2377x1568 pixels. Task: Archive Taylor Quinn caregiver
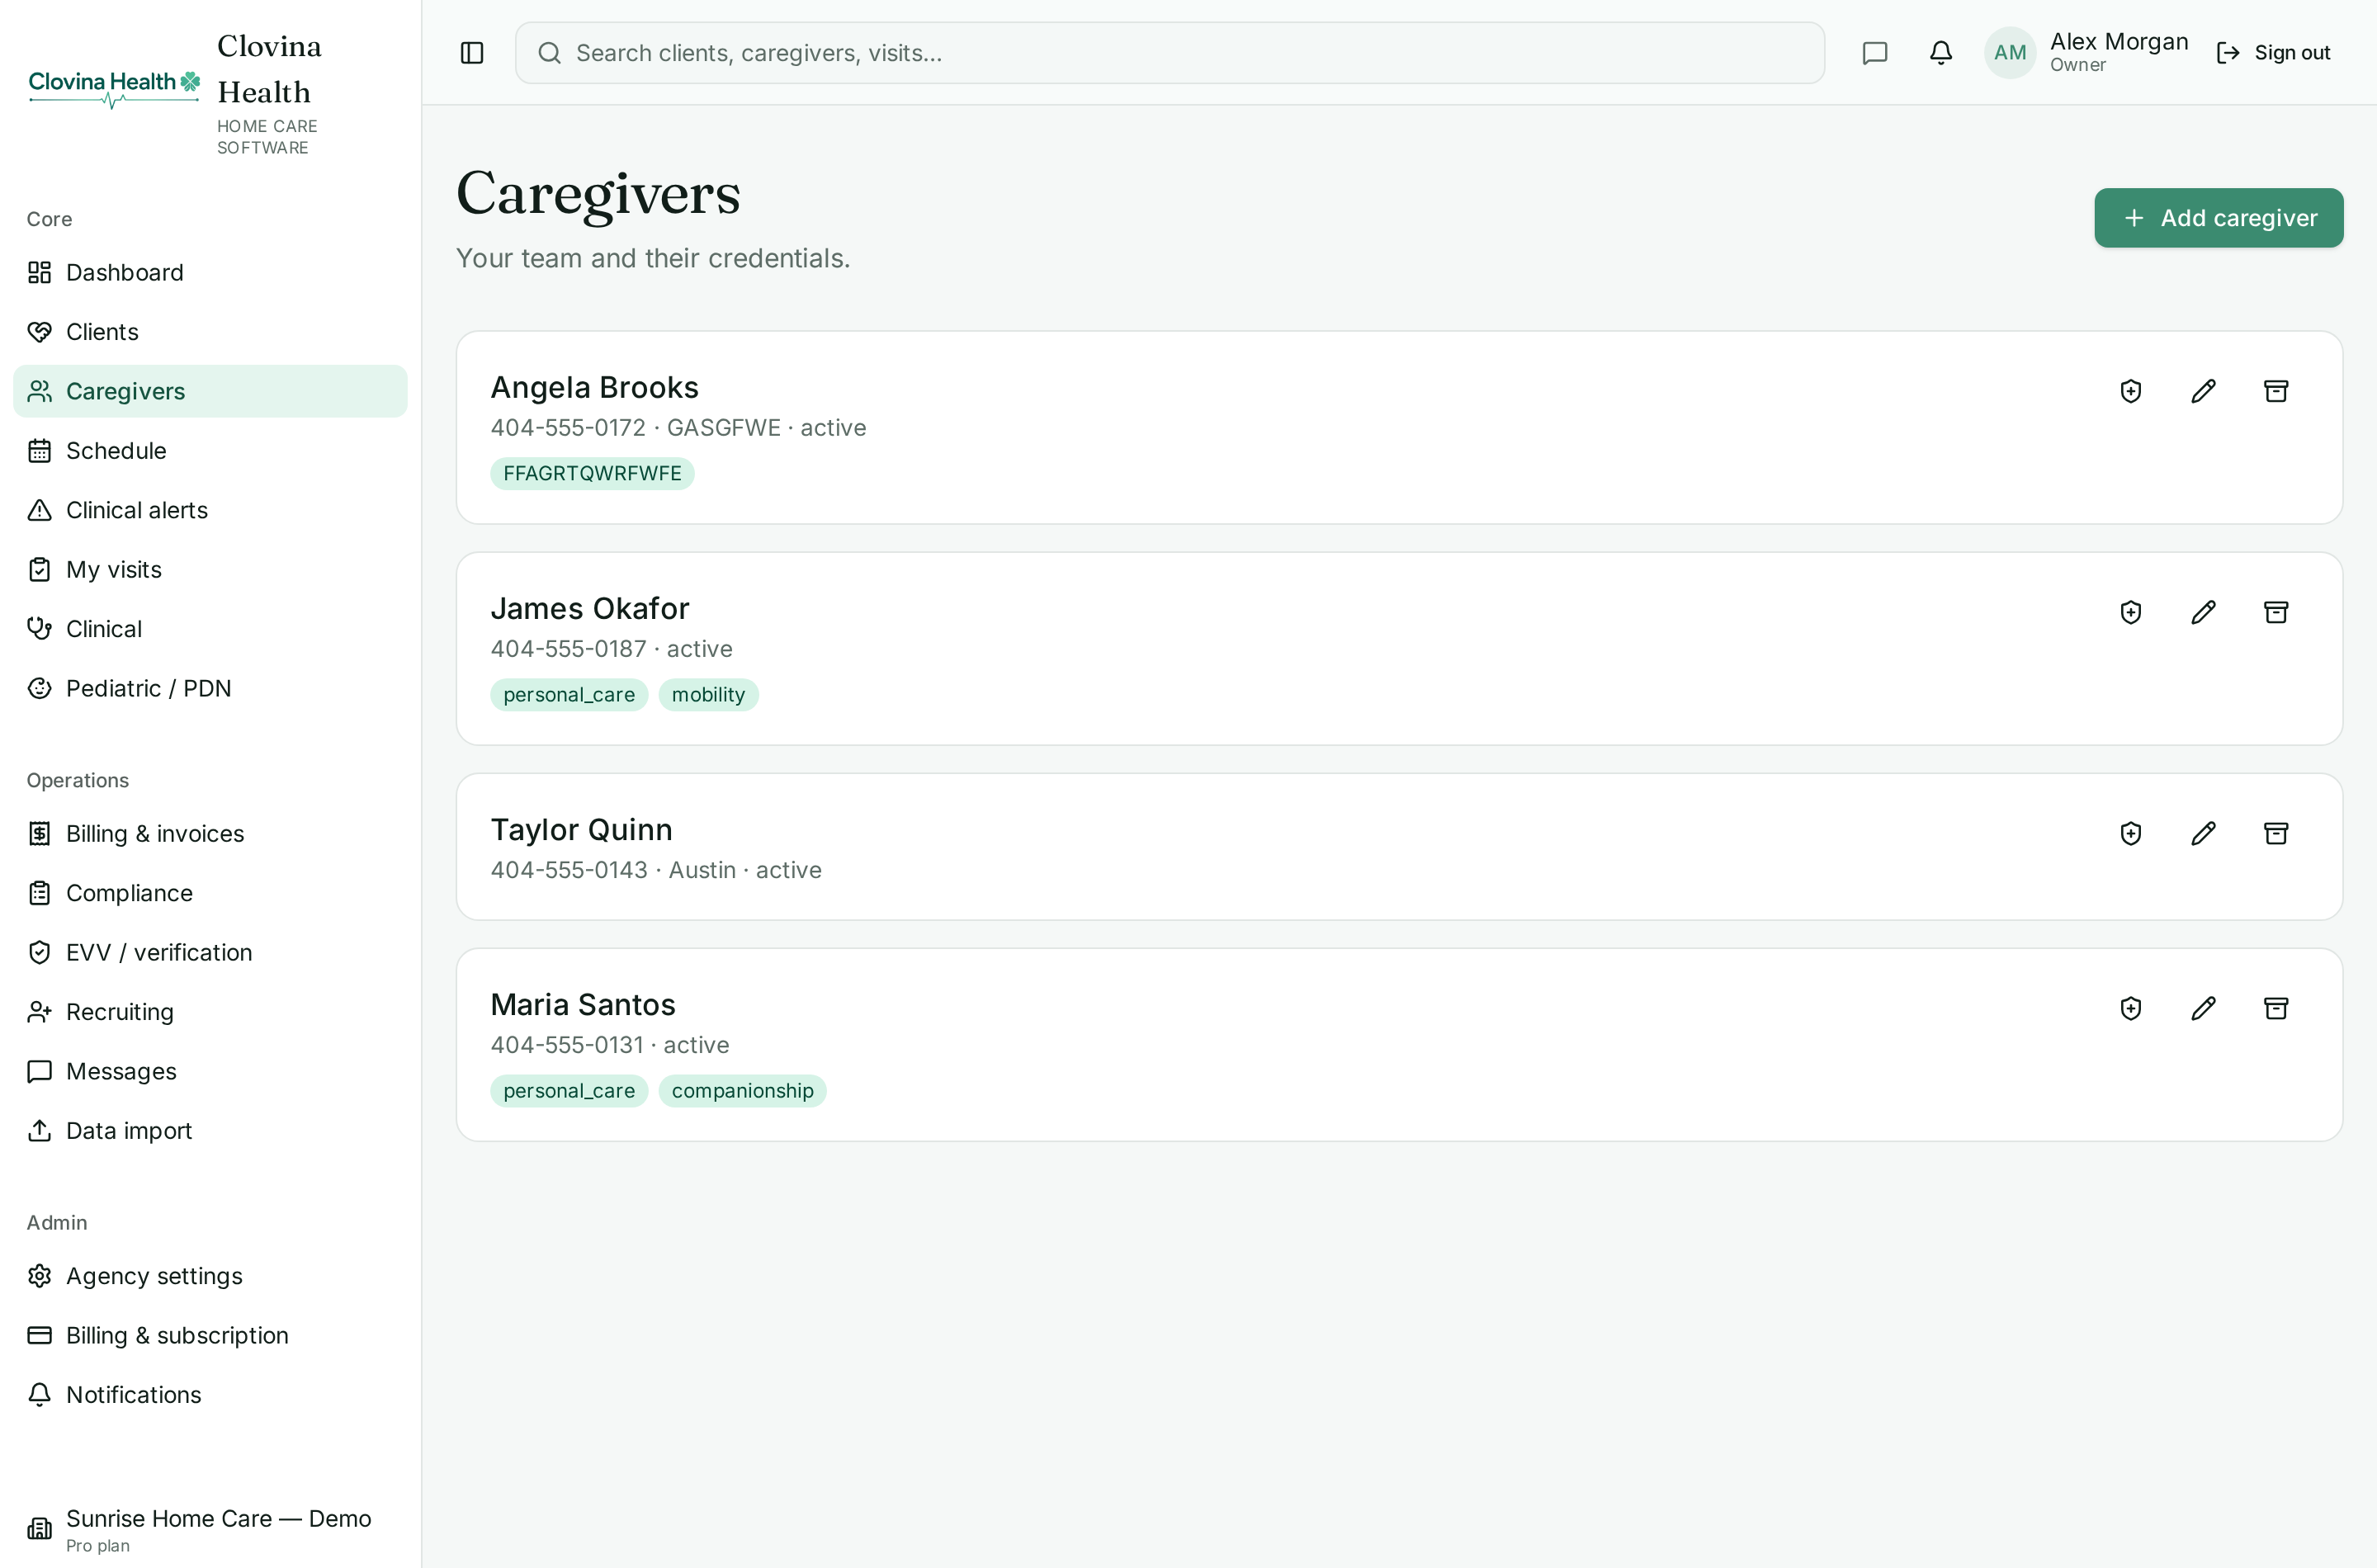[2276, 834]
